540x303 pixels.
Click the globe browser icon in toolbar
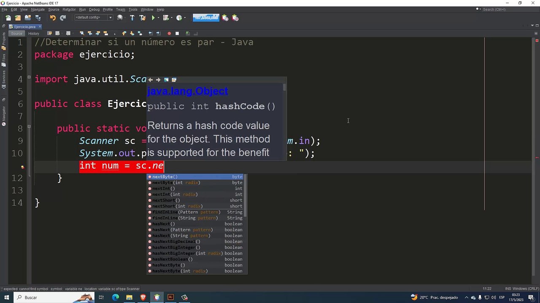[120, 18]
